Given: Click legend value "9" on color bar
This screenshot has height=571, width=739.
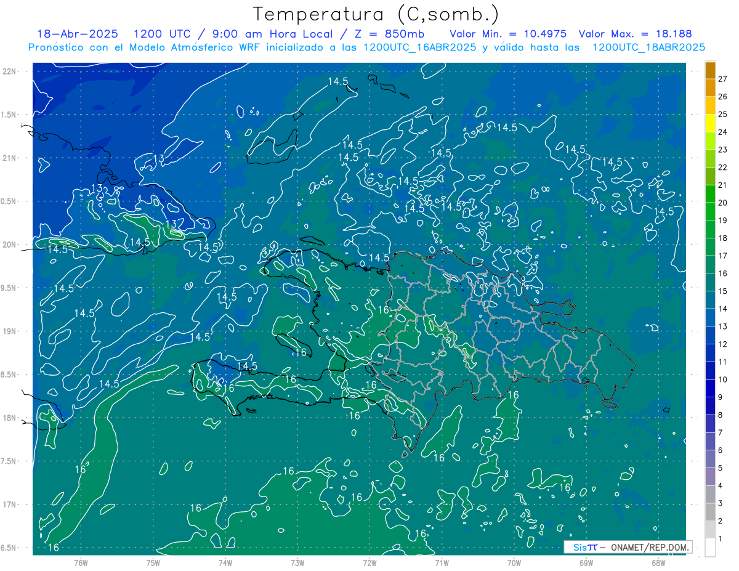Looking at the screenshot, I should (x=721, y=397).
